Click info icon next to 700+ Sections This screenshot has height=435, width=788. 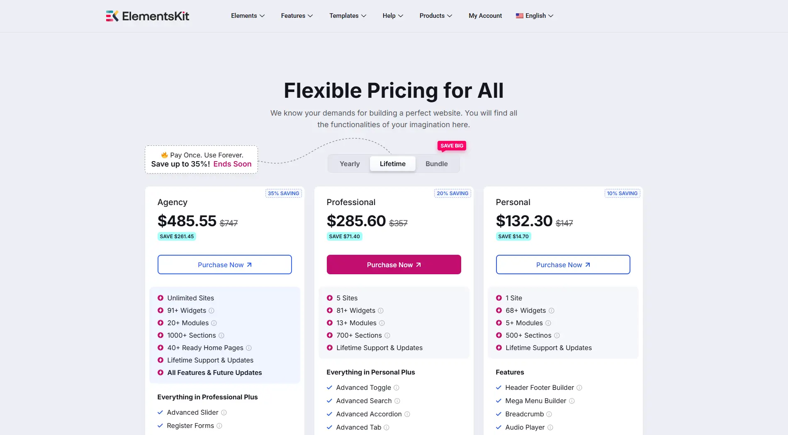[x=387, y=336]
